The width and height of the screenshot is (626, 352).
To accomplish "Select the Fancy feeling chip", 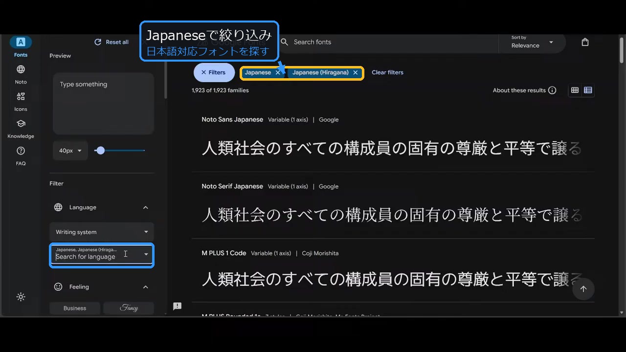I will [129, 308].
